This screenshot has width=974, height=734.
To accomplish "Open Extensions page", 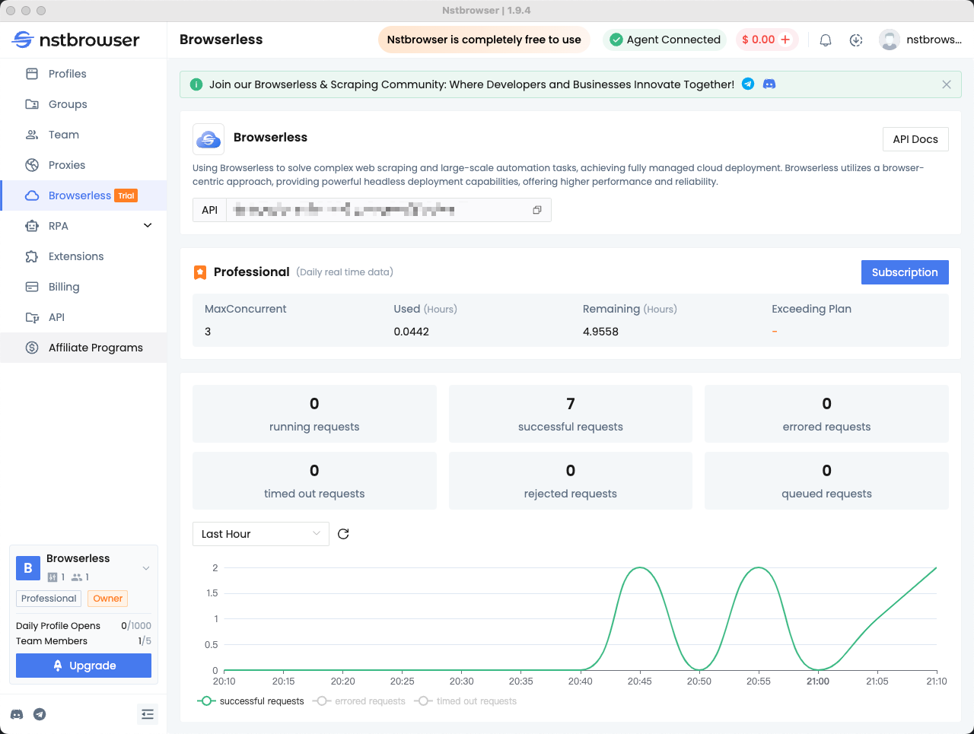I will click(x=84, y=256).
